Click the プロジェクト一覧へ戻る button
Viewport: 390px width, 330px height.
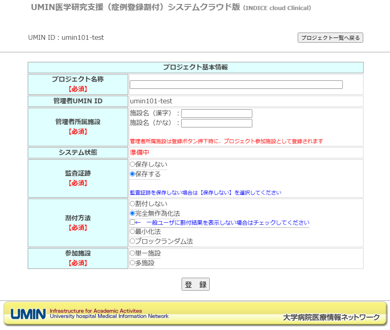pos(330,38)
